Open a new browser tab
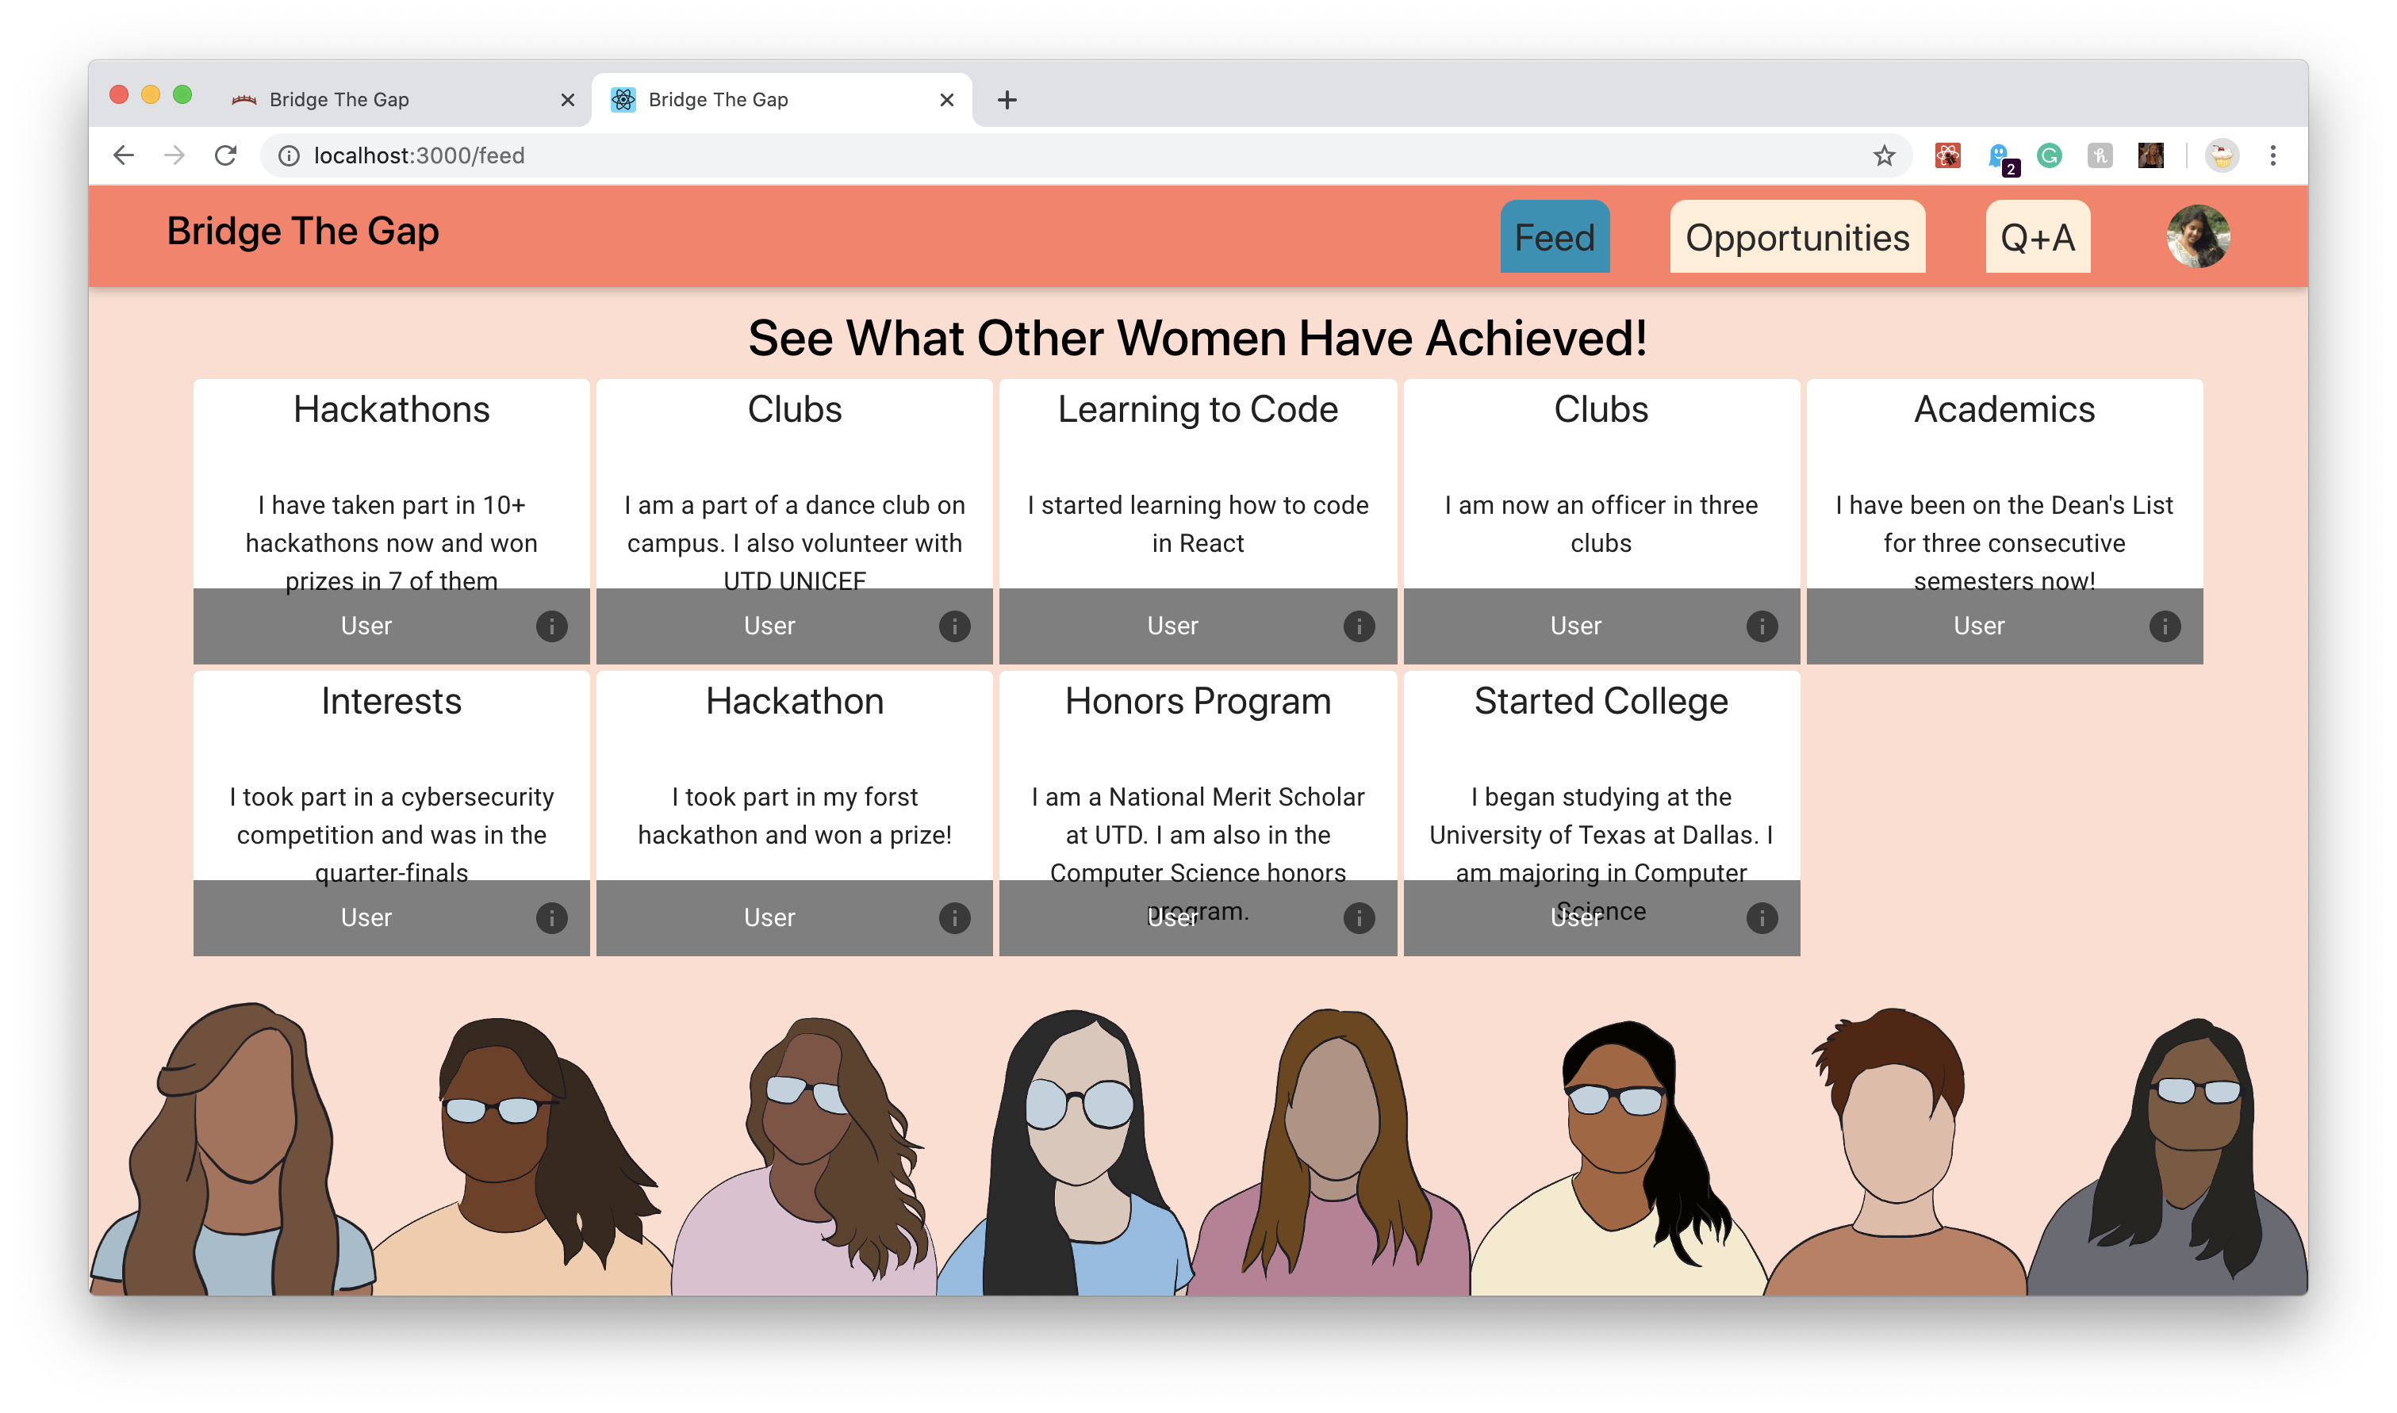The width and height of the screenshot is (2397, 1413). pos(1007,99)
